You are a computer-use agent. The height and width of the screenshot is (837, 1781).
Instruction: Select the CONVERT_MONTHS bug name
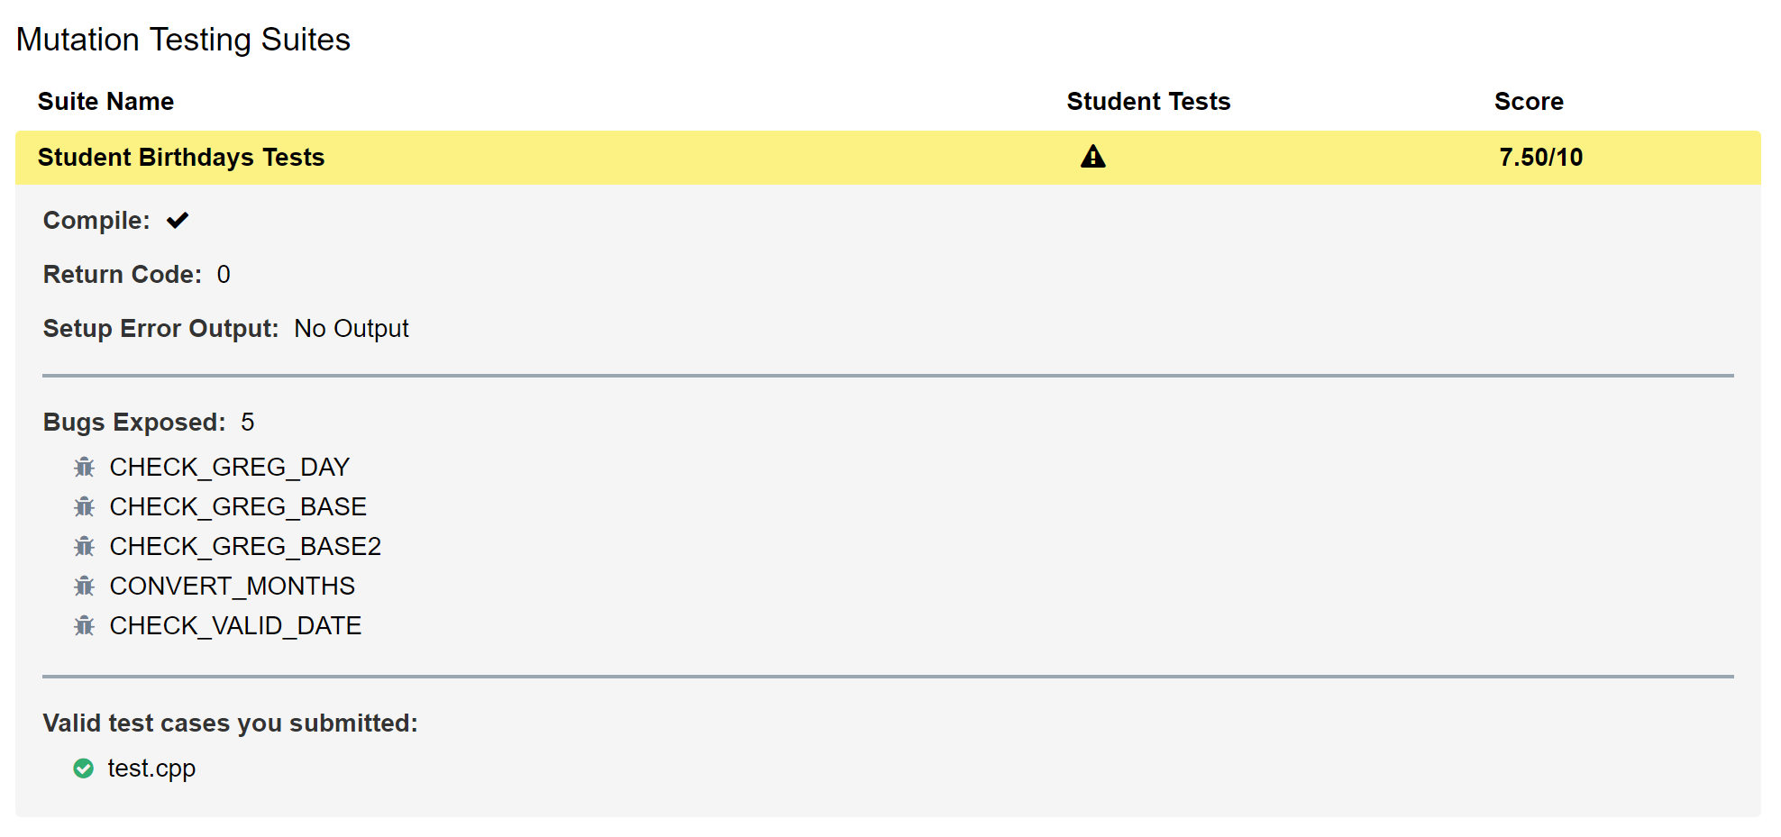[233, 586]
